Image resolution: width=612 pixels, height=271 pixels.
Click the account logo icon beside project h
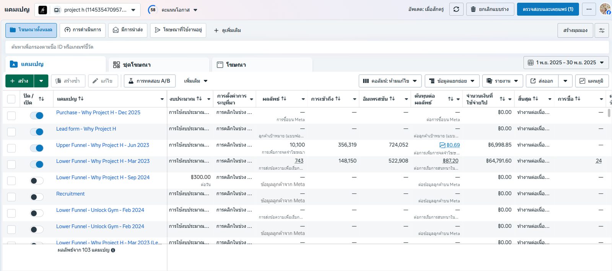43,10
